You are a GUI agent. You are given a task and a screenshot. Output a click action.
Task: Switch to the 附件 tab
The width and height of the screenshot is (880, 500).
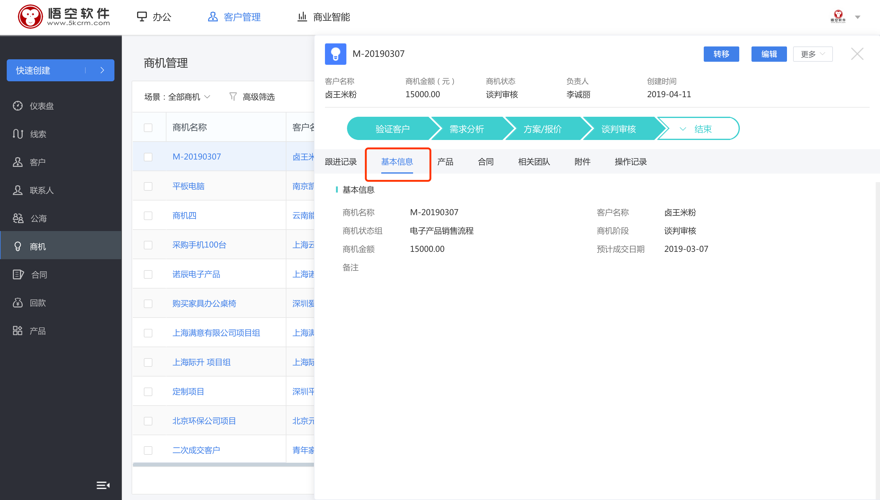(582, 162)
